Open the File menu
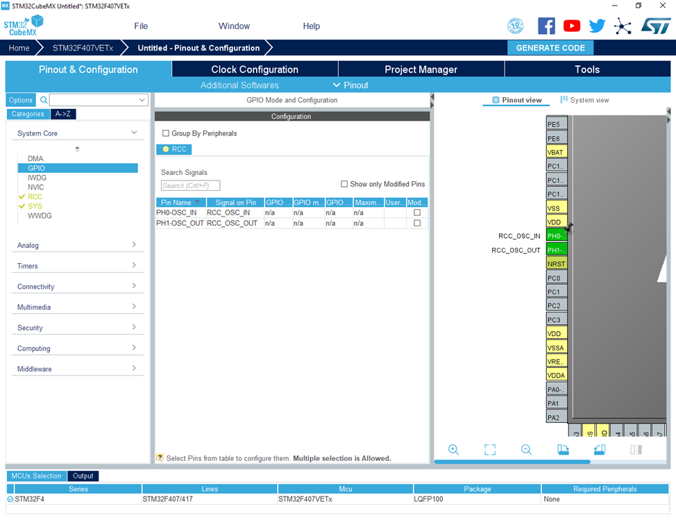 141,26
